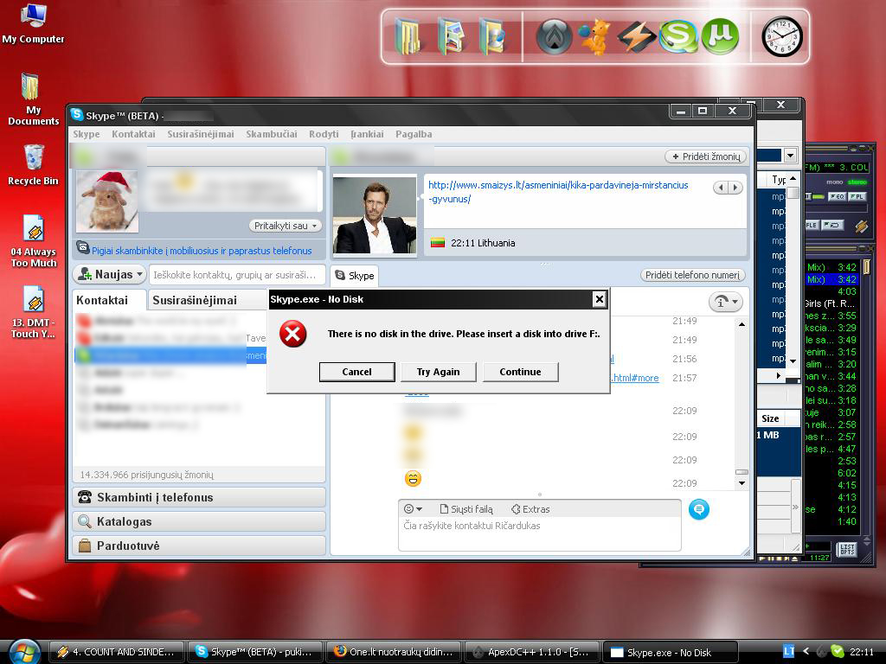Viewport: 886px width, 664px height.
Task: Click Try Again in the No Disk dialog
Action: point(438,372)
